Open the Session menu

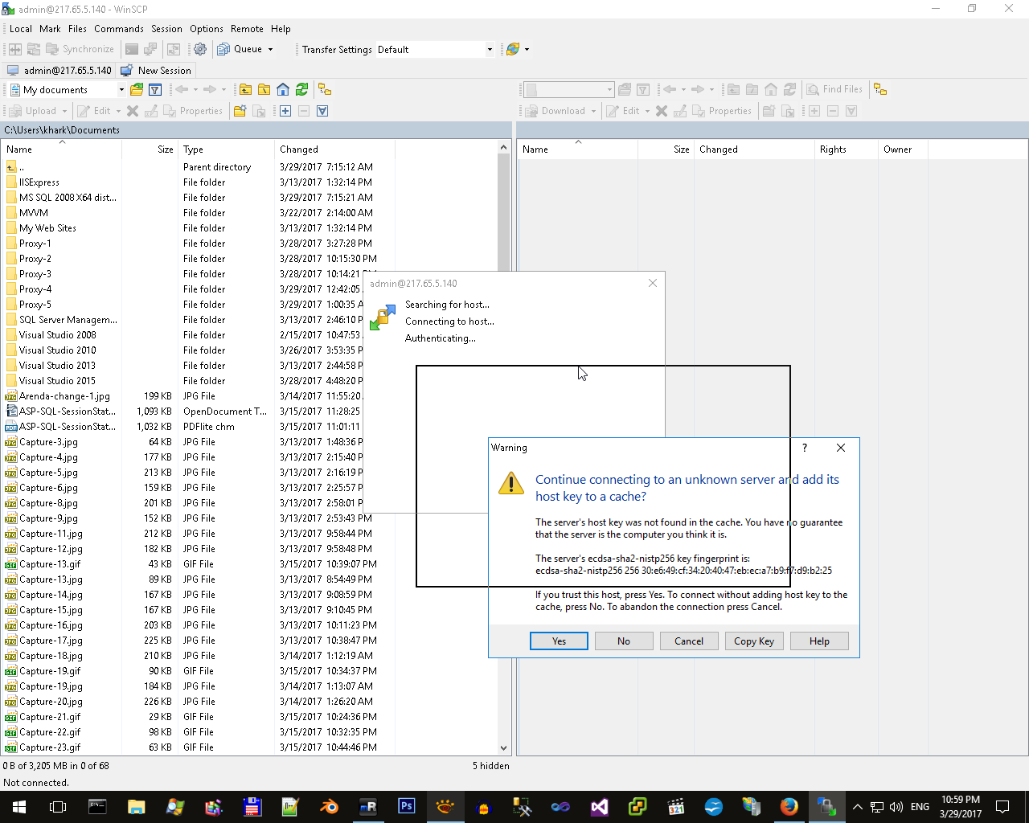[x=166, y=28]
